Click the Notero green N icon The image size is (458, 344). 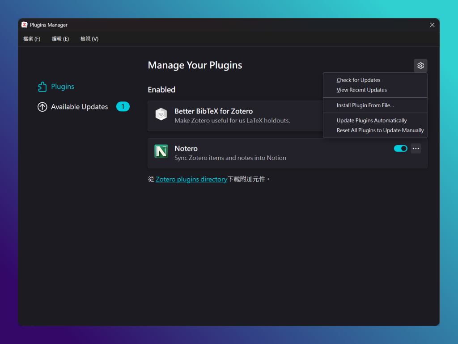coord(161,151)
